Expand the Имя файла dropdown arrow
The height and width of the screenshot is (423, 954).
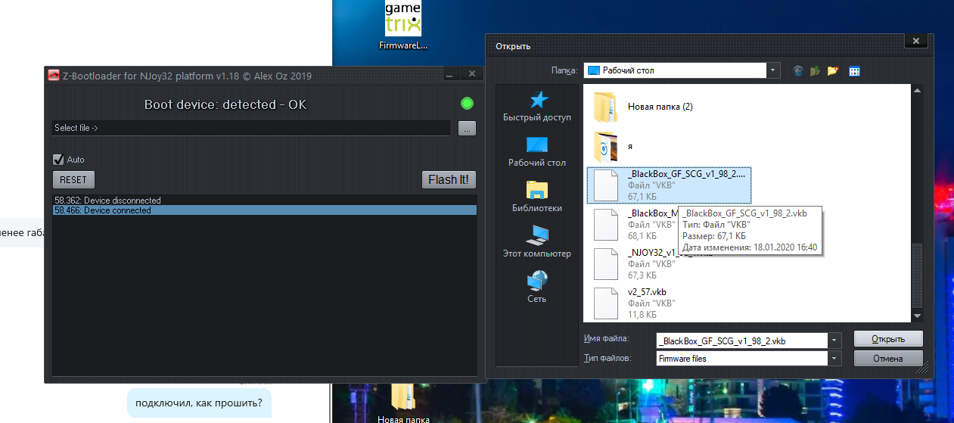coord(834,340)
